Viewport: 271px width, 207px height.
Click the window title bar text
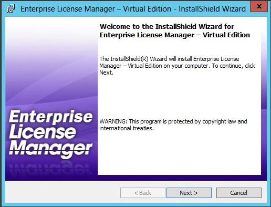(x=133, y=9)
